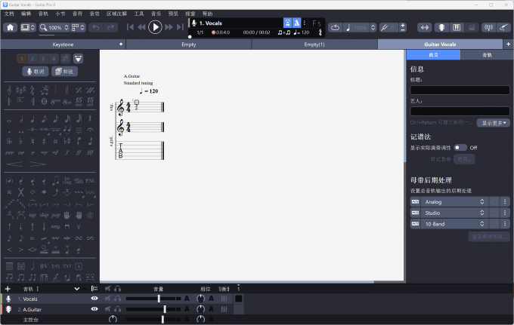Viewport: 514px width, 325px height.
Task: Open the 音轨 (Track) menu
Action: (43, 14)
